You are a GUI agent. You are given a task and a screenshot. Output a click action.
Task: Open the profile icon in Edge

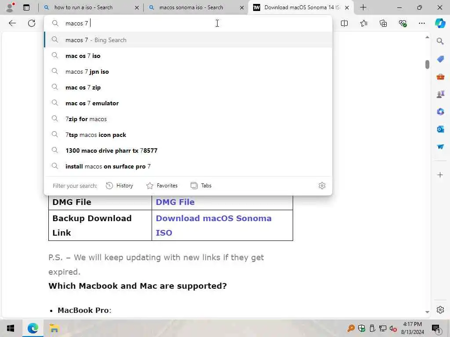click(10, 7)
